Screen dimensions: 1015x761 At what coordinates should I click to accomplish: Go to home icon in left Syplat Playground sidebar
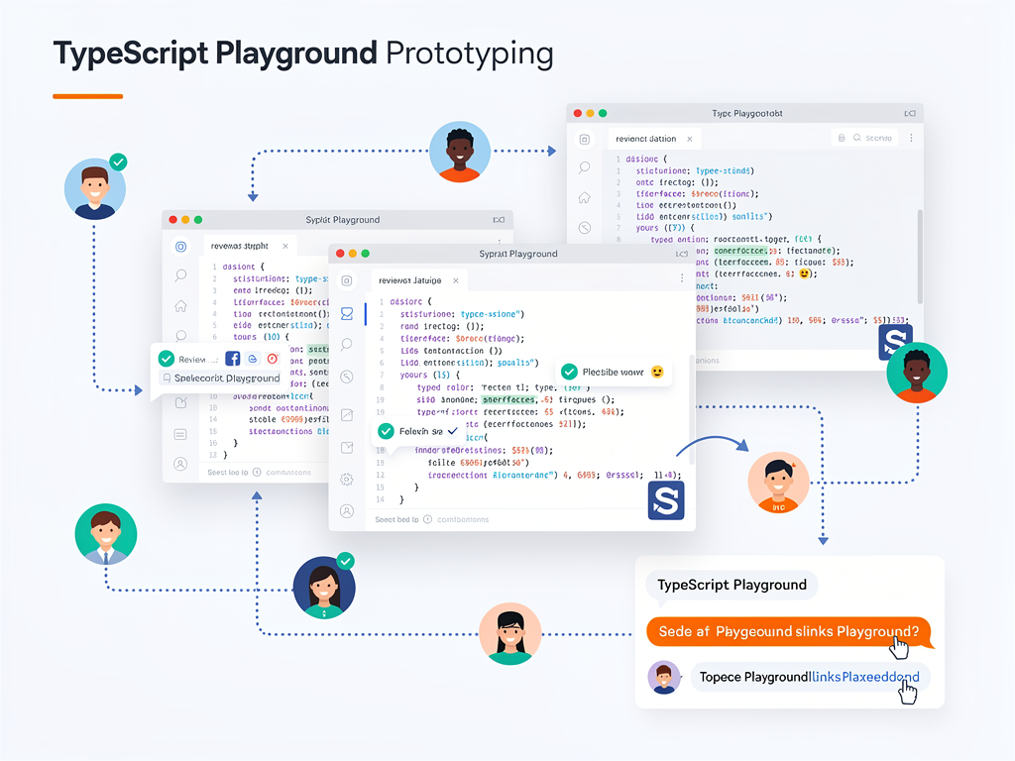tap(180, 306)
